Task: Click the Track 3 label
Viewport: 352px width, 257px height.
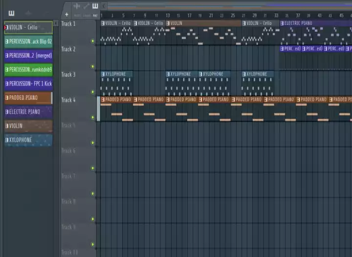Action: (68, 74)
